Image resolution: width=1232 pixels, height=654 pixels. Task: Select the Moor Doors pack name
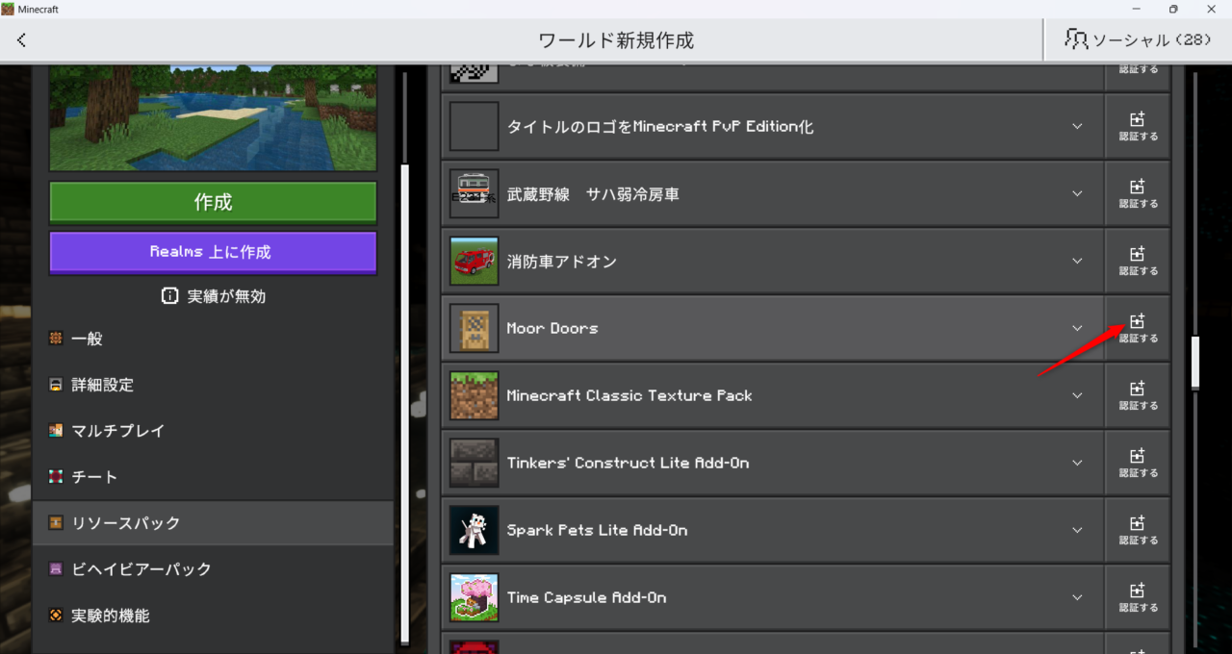(552, 328)
